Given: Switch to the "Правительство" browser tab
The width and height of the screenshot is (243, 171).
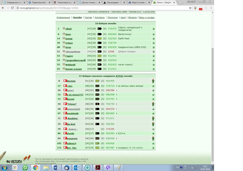Looking at the screenshot, I should pyautogui.click(x=39, y=2).
